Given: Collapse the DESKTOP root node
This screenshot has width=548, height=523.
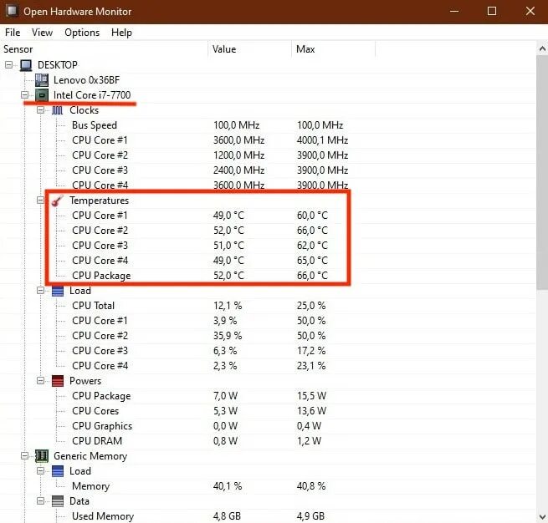Looking at the screenshot, I should click(x=8, y=64).
